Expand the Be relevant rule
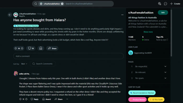 coord(165,72)
